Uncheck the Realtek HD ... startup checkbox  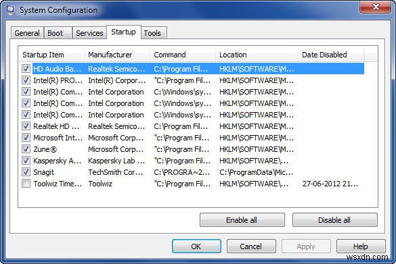click(26, 126)
